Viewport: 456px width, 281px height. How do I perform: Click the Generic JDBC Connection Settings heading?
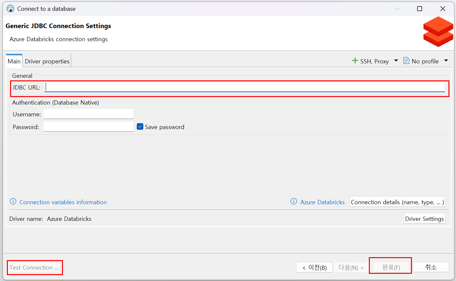58,26
